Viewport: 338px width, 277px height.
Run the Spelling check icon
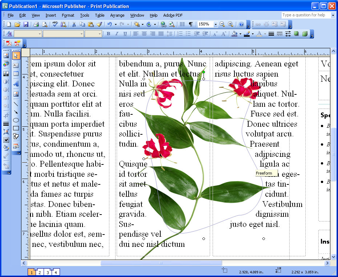[55, 24]
